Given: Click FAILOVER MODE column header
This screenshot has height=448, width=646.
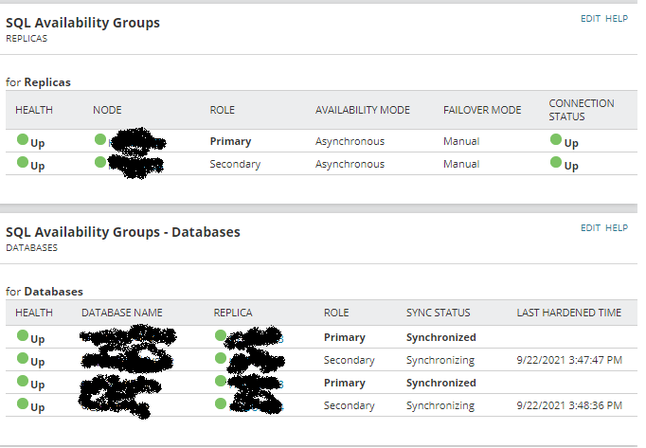Looking at the screenshot, I should point(482,110).
